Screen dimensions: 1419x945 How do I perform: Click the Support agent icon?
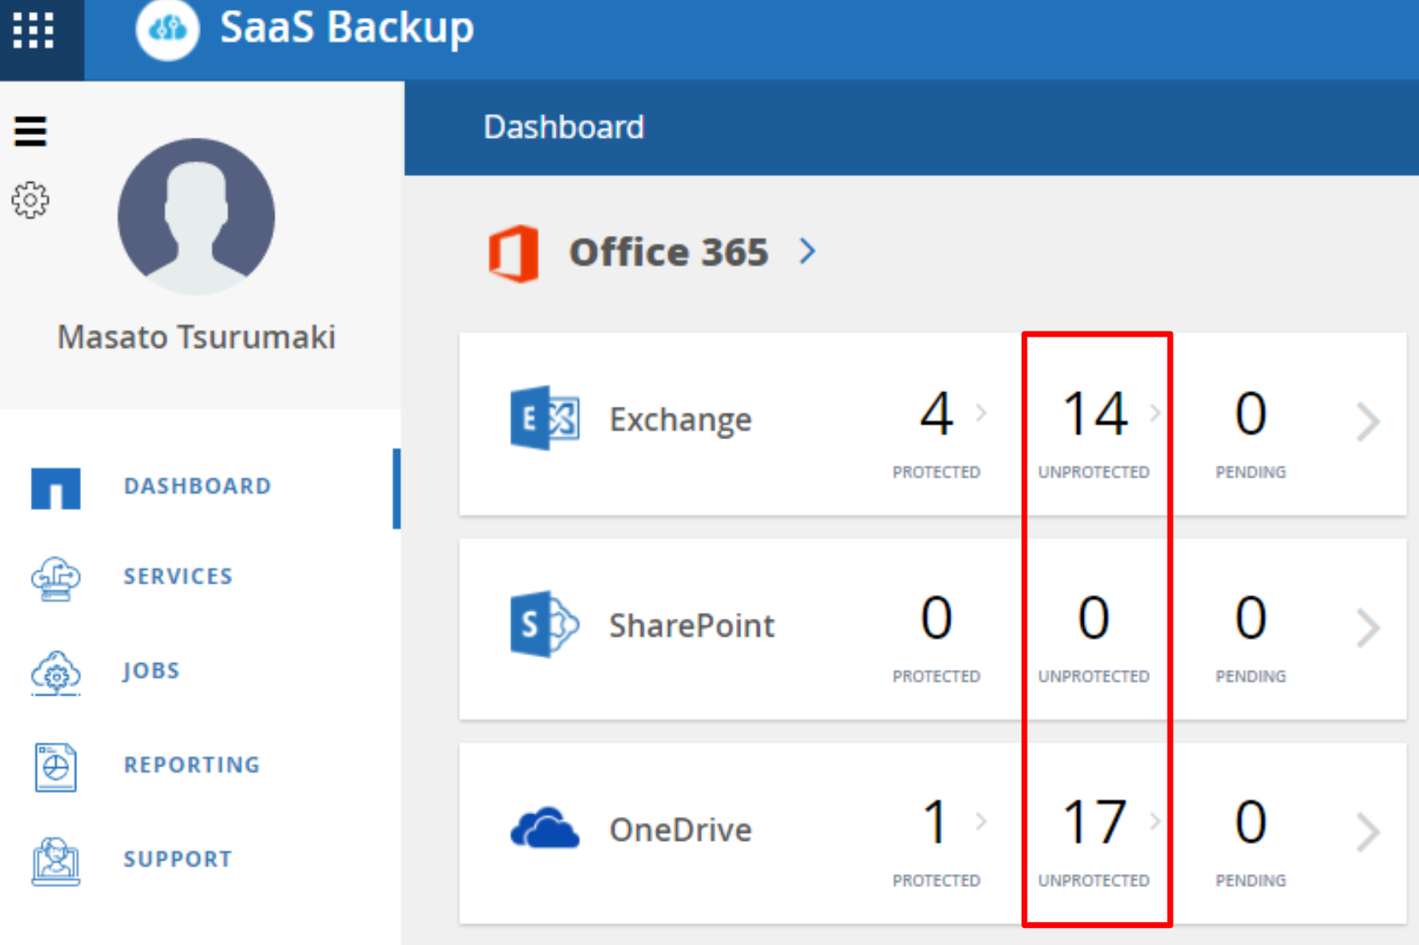click(x=56, y=861)
